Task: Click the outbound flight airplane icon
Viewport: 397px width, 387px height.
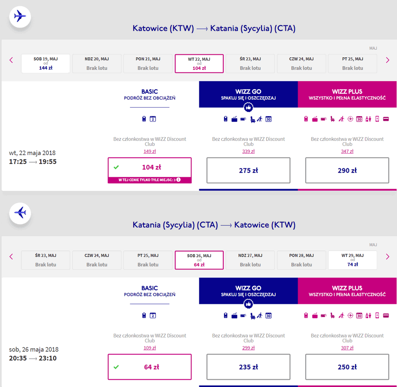Action: tap(20, 16)
